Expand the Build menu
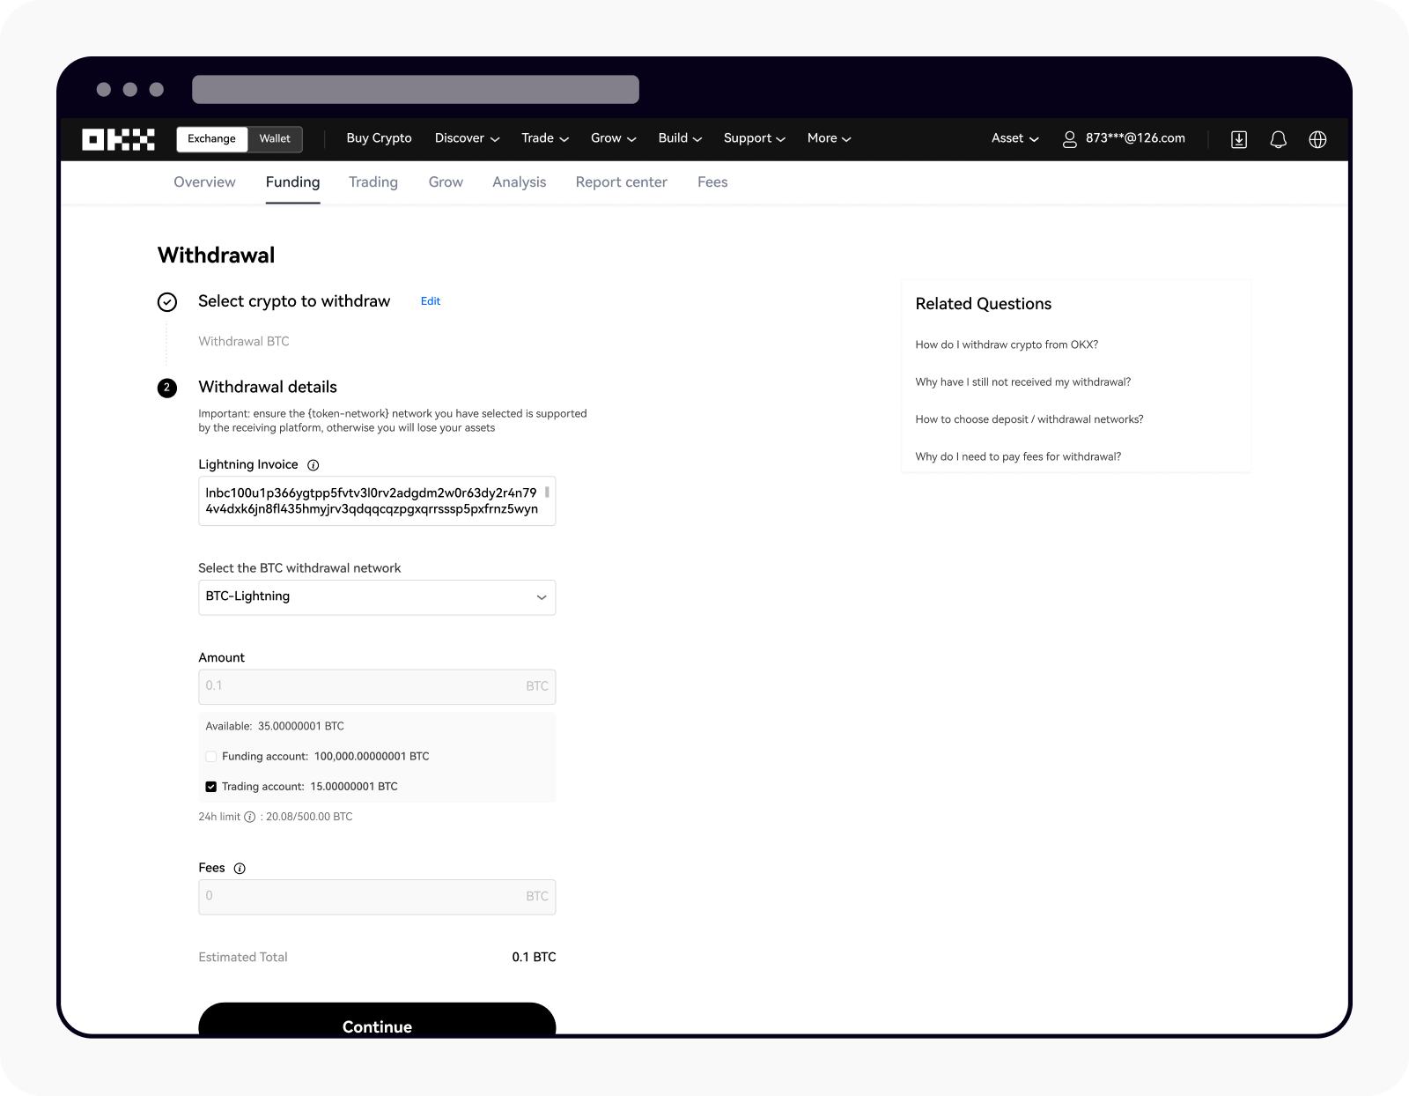1409x1096 pixels. [x=680, y=138]
